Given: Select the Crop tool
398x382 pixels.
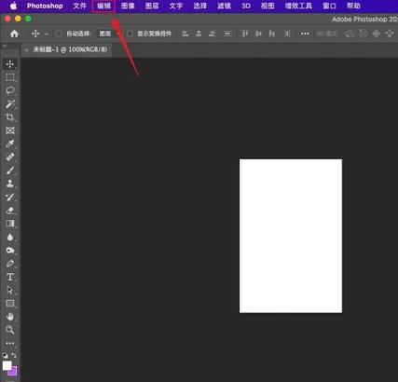Looking at the screenshot, I should click(10, 117).
